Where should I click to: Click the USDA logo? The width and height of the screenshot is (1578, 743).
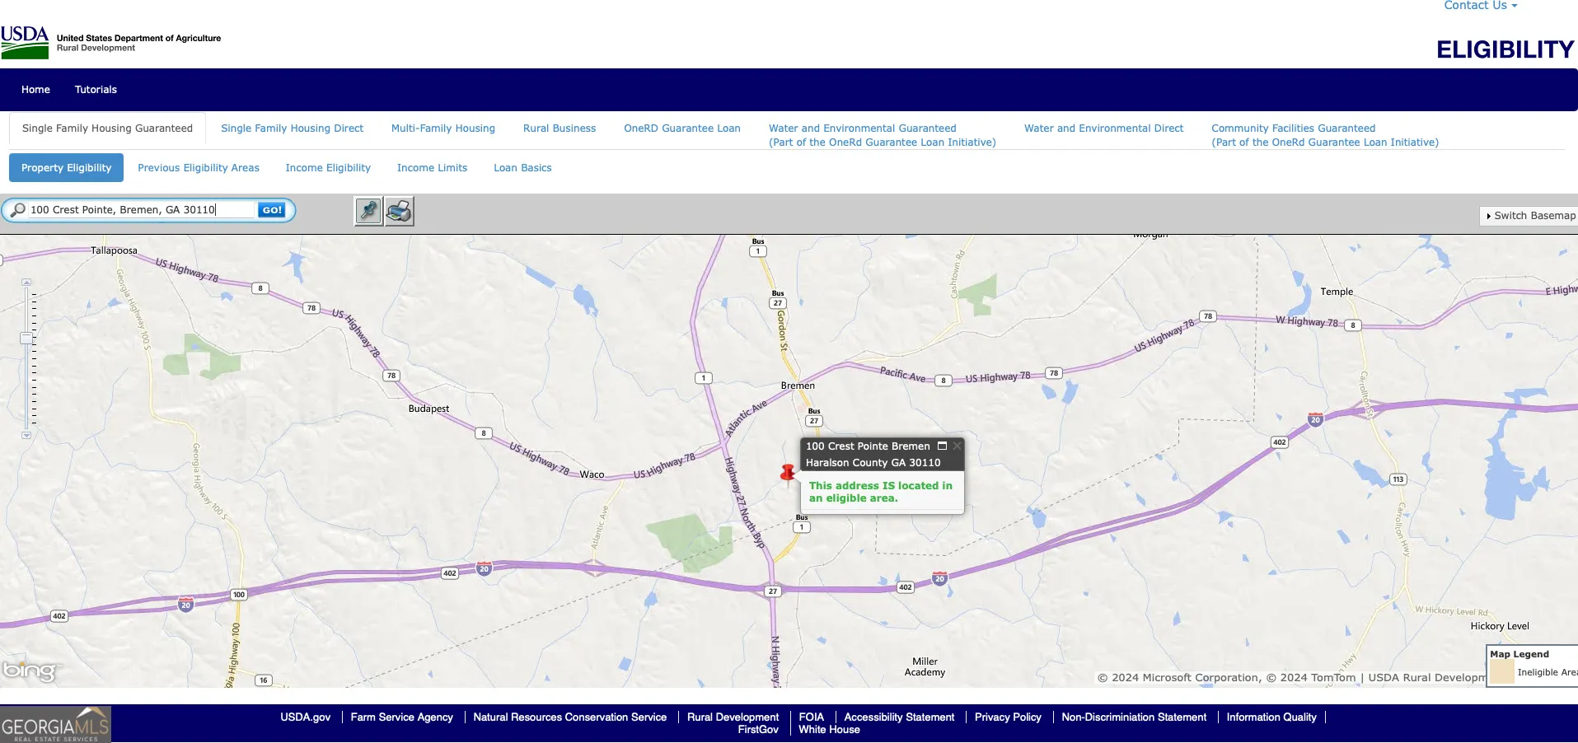tap(25, 42)
